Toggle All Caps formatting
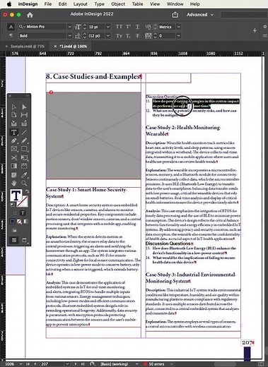This screenshot has height=367, width=268. pos(119,27)
